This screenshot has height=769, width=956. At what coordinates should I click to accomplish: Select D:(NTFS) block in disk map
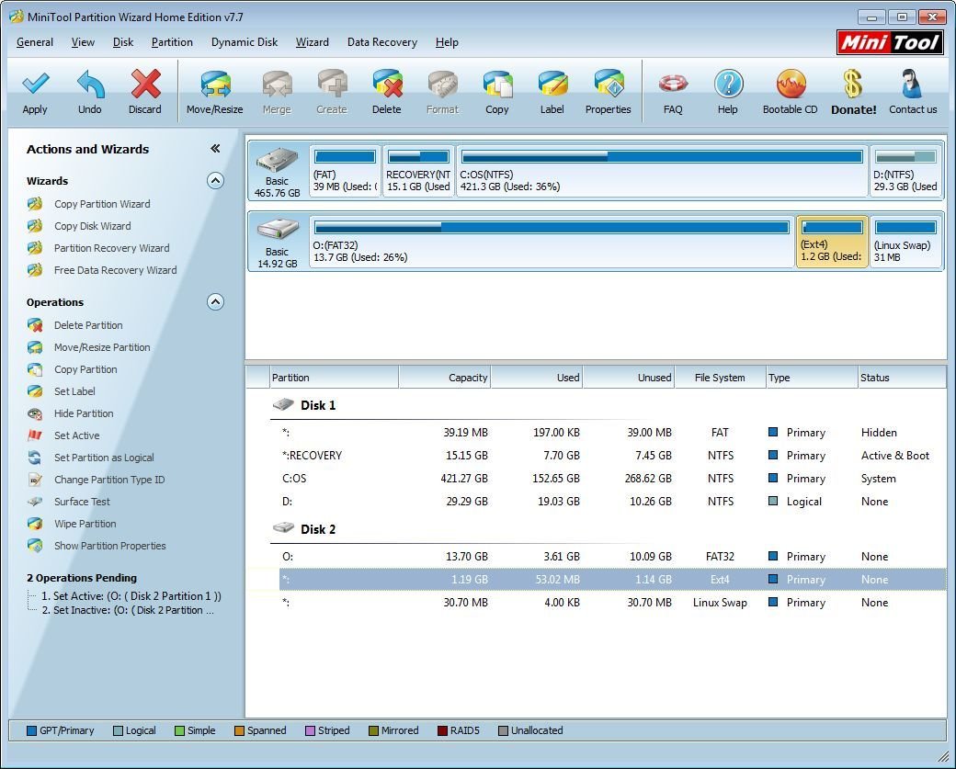click(x=906, y=171)
